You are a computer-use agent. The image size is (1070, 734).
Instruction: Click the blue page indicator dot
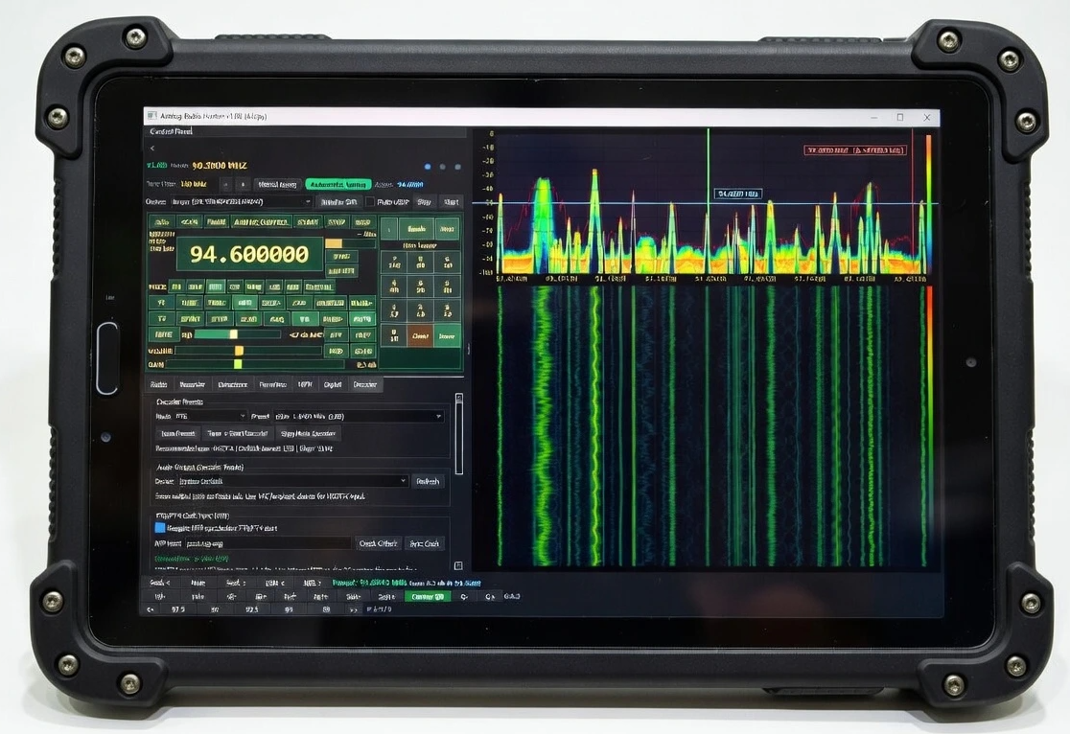click(x=428, y=167)
